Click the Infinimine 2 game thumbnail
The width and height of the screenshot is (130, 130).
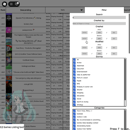(9, 18)
